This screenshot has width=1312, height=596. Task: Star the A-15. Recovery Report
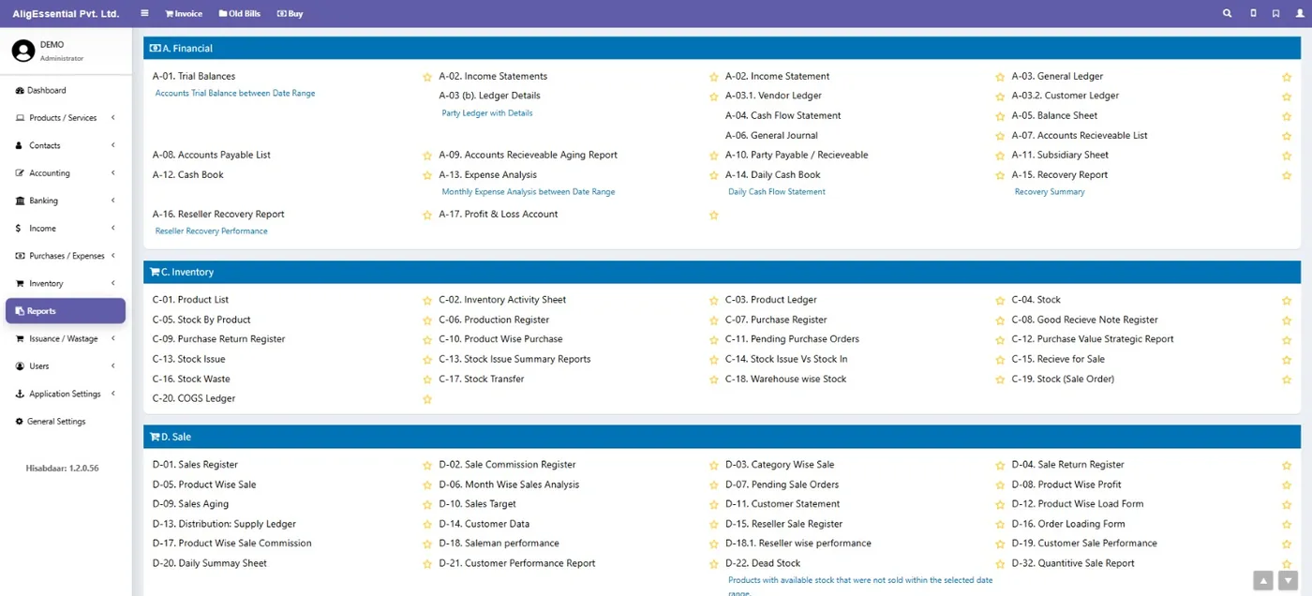pos(1287,175)
